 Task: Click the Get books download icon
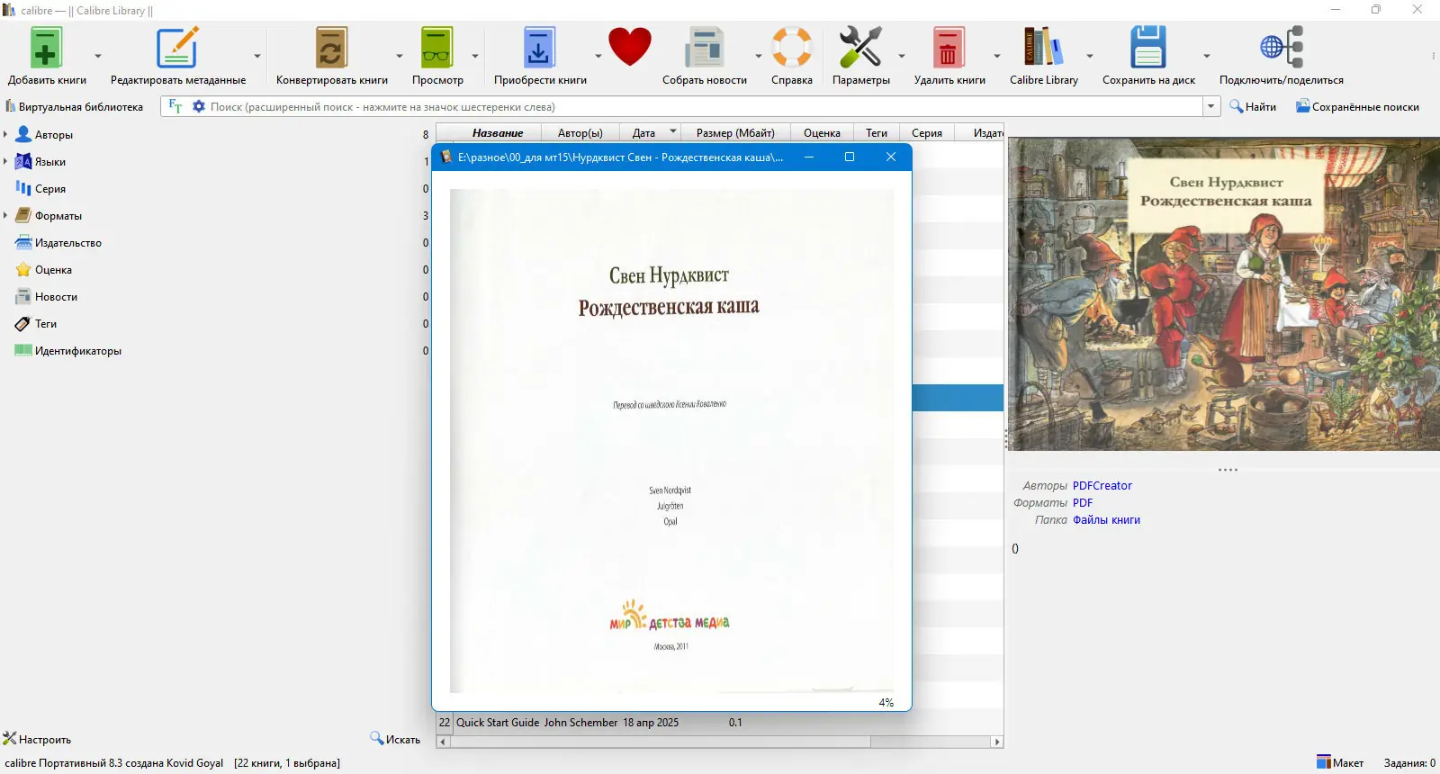pos(539,48)
